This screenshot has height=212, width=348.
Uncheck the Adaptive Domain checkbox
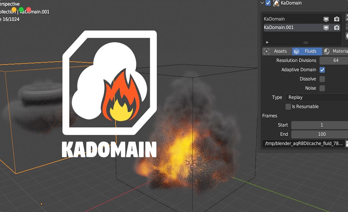[x=322, y=69]
